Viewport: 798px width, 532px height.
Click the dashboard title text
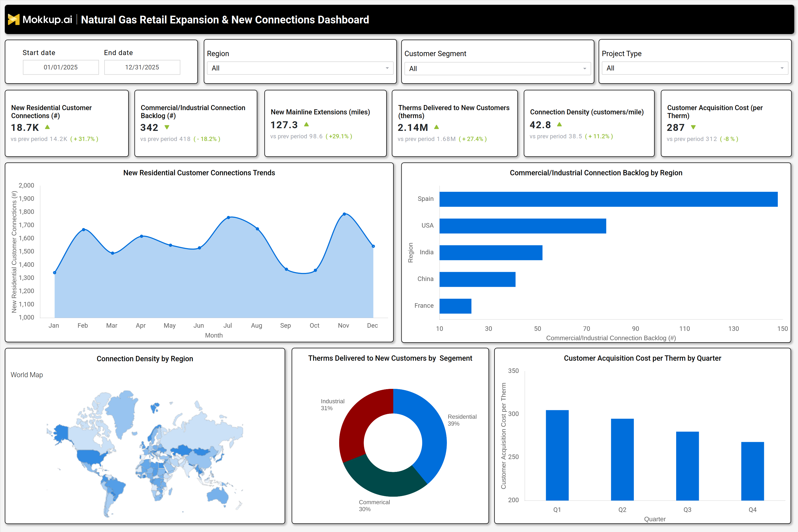[225, 20]
